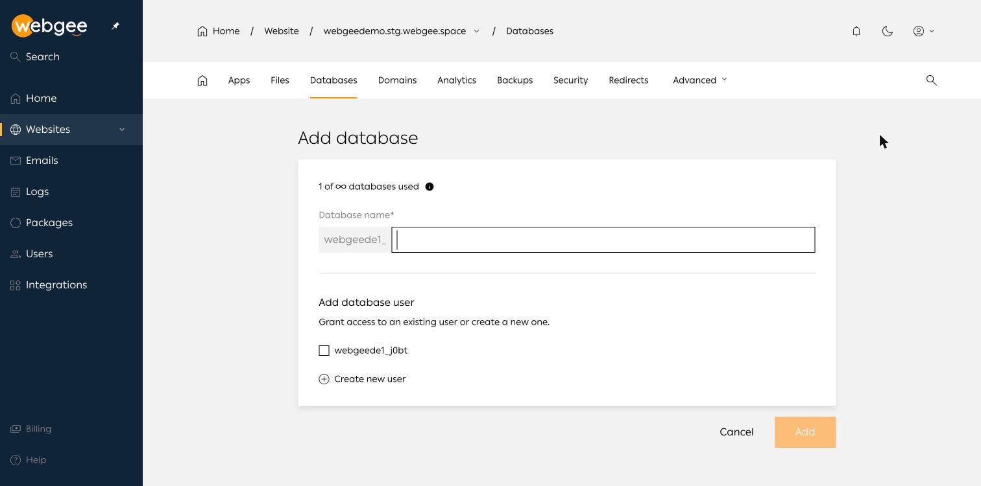The height and width of the screenshot is (486, 981).
Task: Expand the Advanced dropdown menu
Action: point(700,80)
